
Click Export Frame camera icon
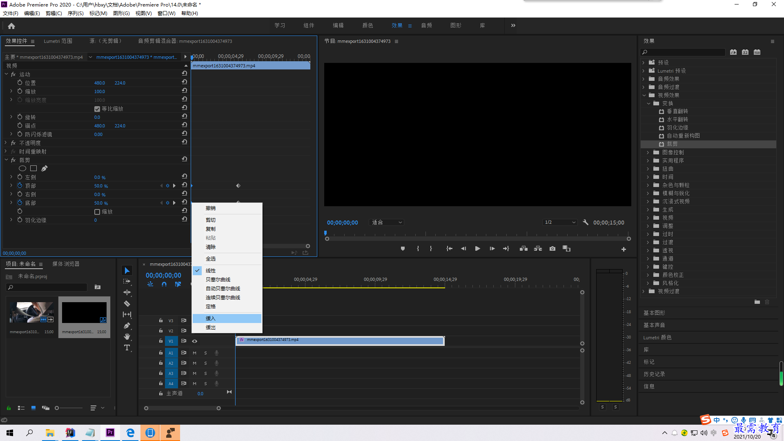[552, 249]
